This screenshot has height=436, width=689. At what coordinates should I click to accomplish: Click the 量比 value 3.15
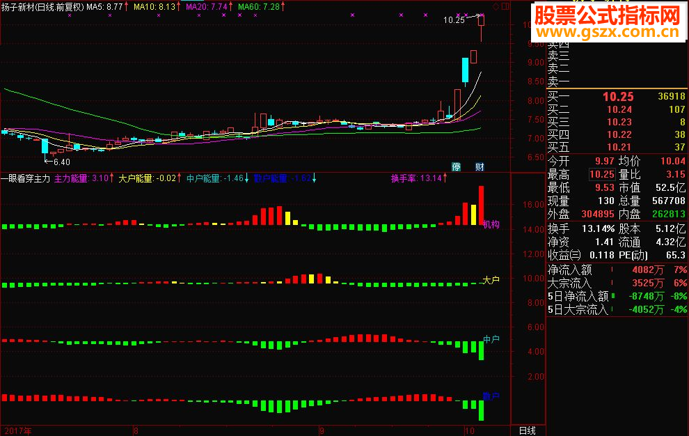point(676,174)
